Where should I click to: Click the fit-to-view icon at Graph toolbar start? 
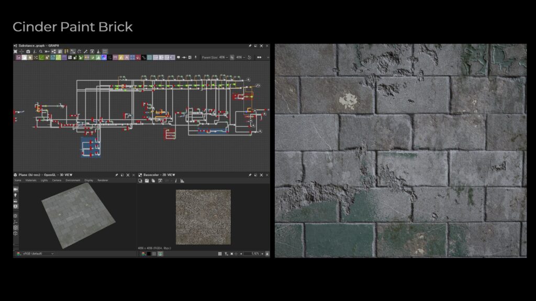point(15,52)
